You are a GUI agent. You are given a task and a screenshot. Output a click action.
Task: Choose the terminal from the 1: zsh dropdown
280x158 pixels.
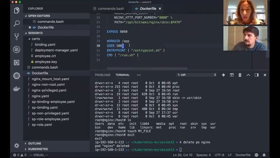tap(196, 75)
